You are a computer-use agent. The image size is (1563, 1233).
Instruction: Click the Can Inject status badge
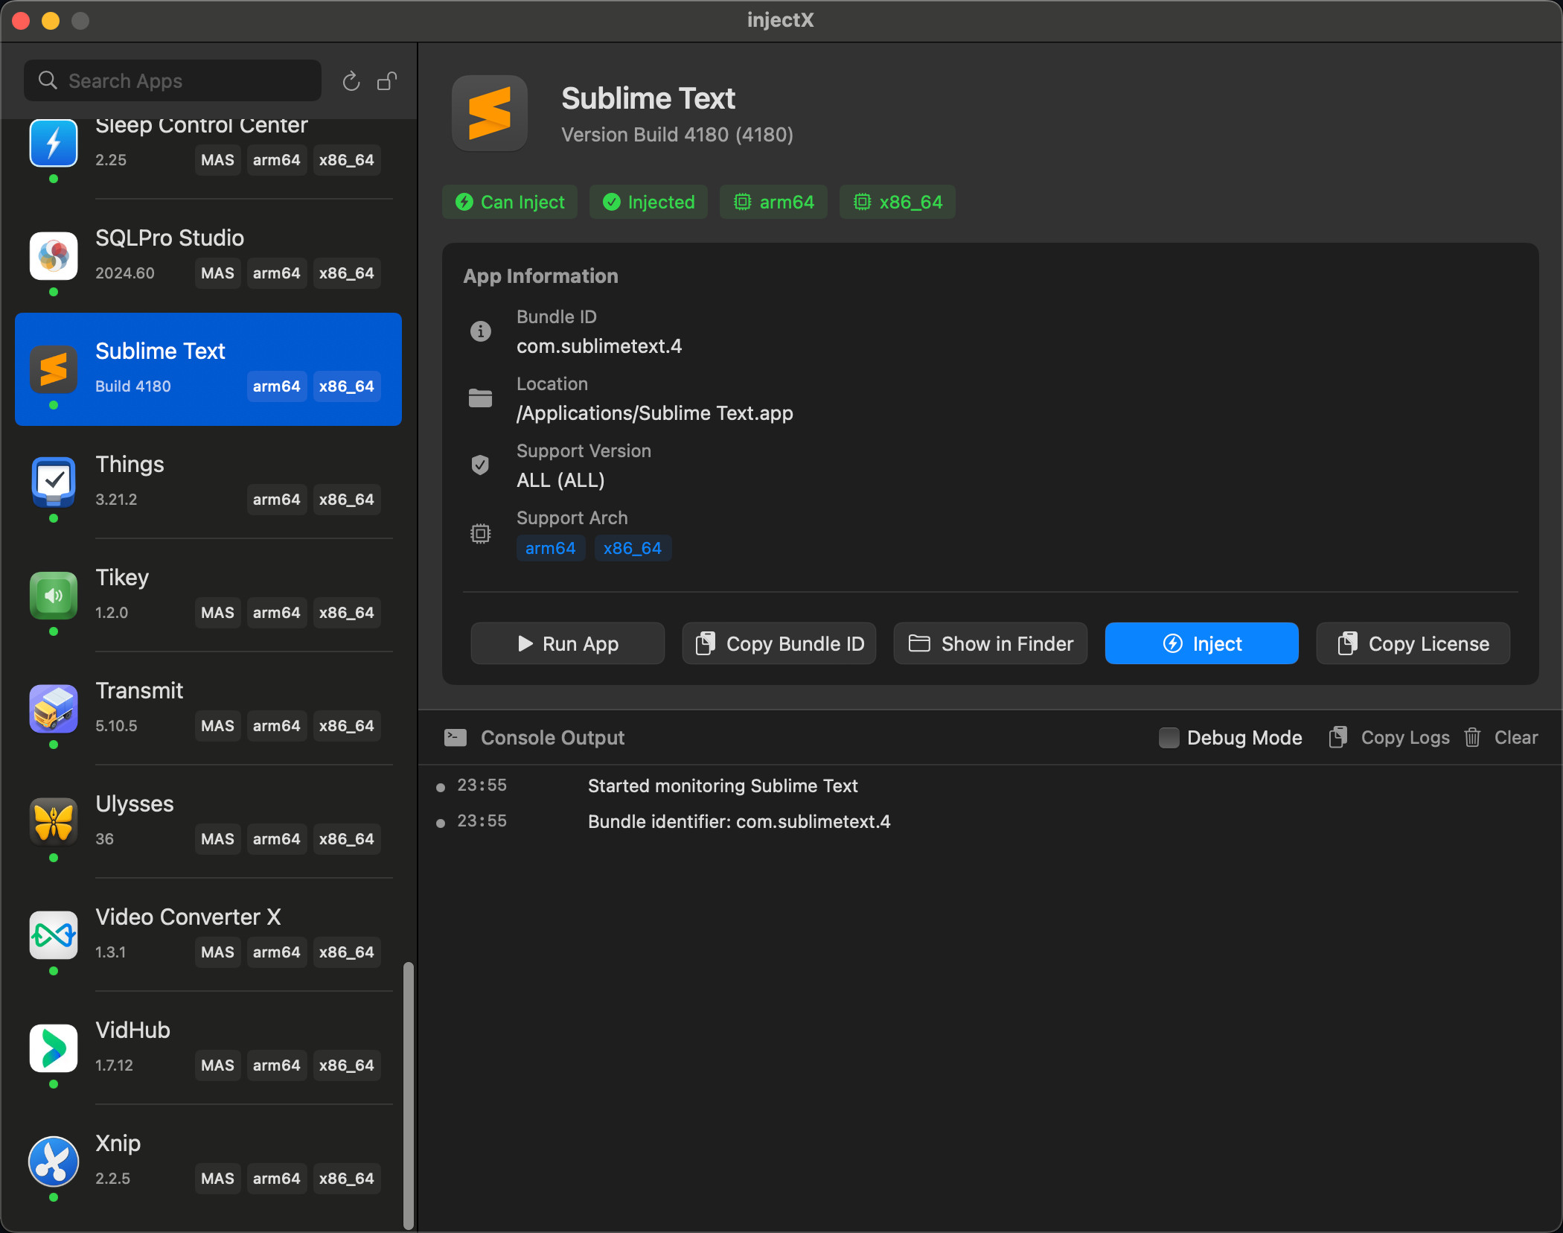(x=510, y=202)
